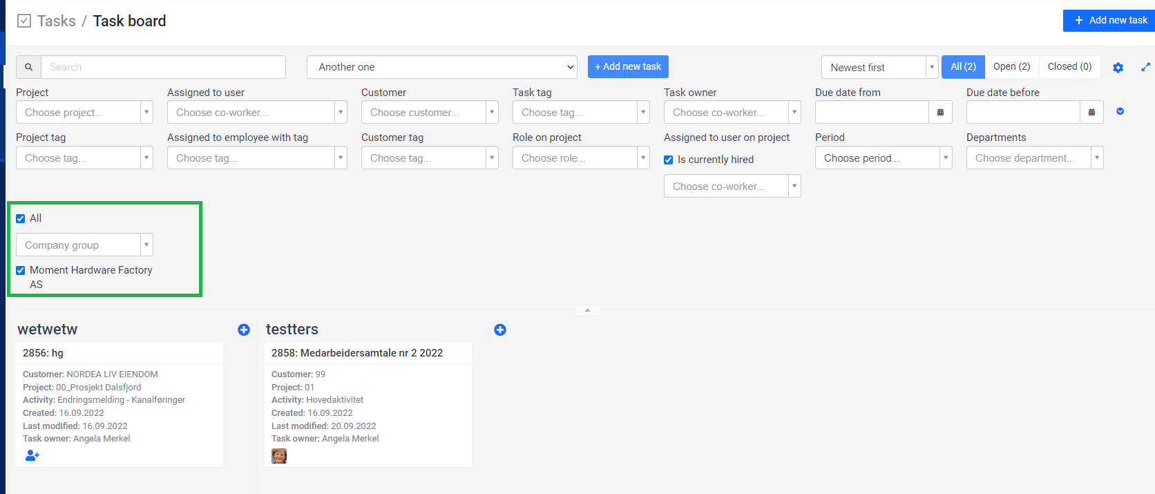
Task: Click the plus icon next to testters
Action: (x=500, y=330)
